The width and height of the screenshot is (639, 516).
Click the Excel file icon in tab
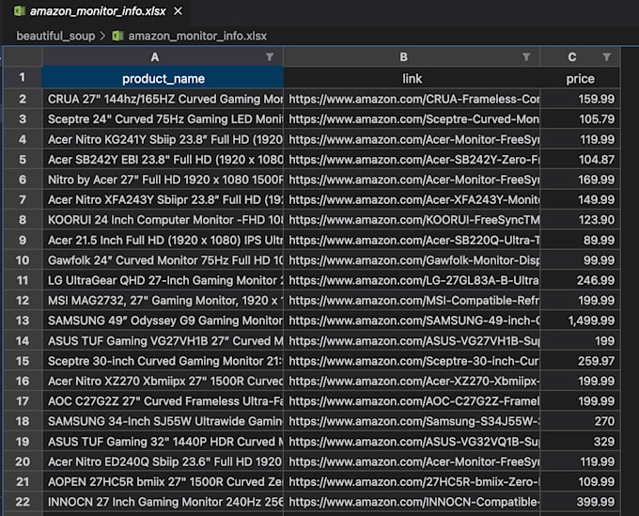pos(19,11)
